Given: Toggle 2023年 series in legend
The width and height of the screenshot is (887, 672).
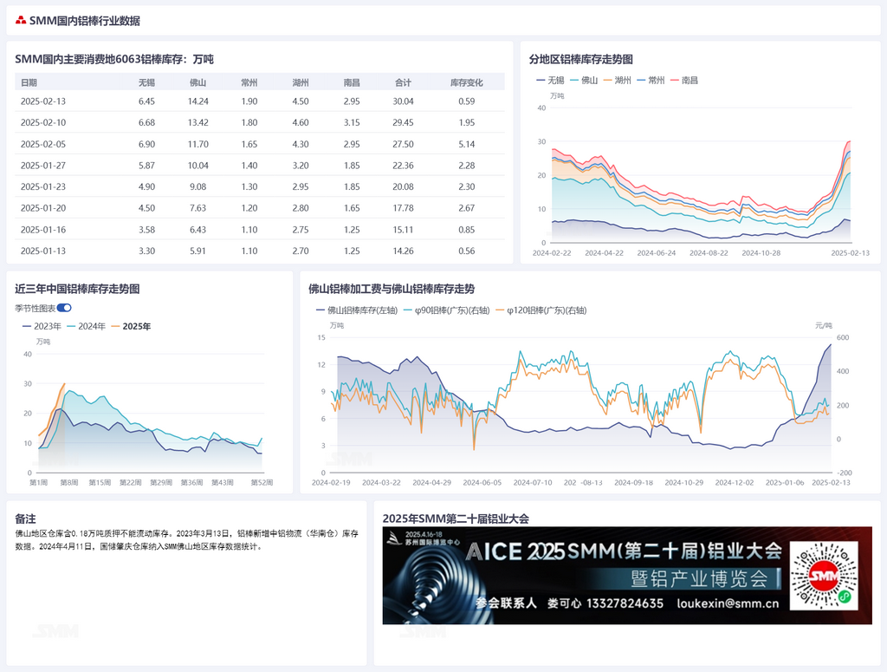Looking at the screenshot, I should [42, 326].
